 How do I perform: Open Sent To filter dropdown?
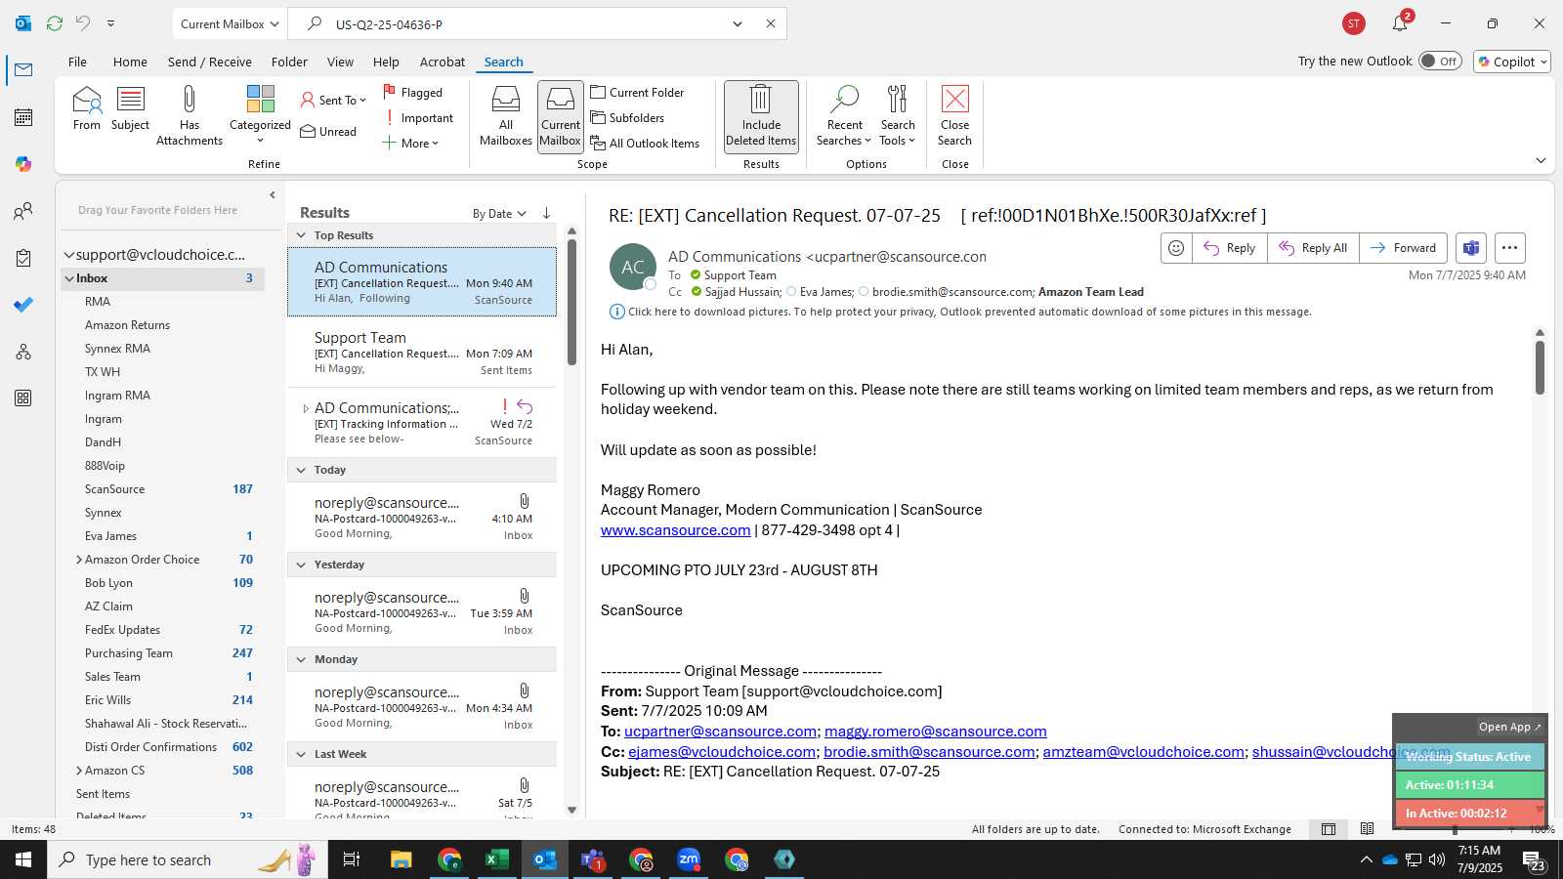[333, 101]
